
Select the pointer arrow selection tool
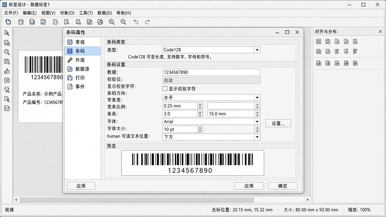point(7,33)
